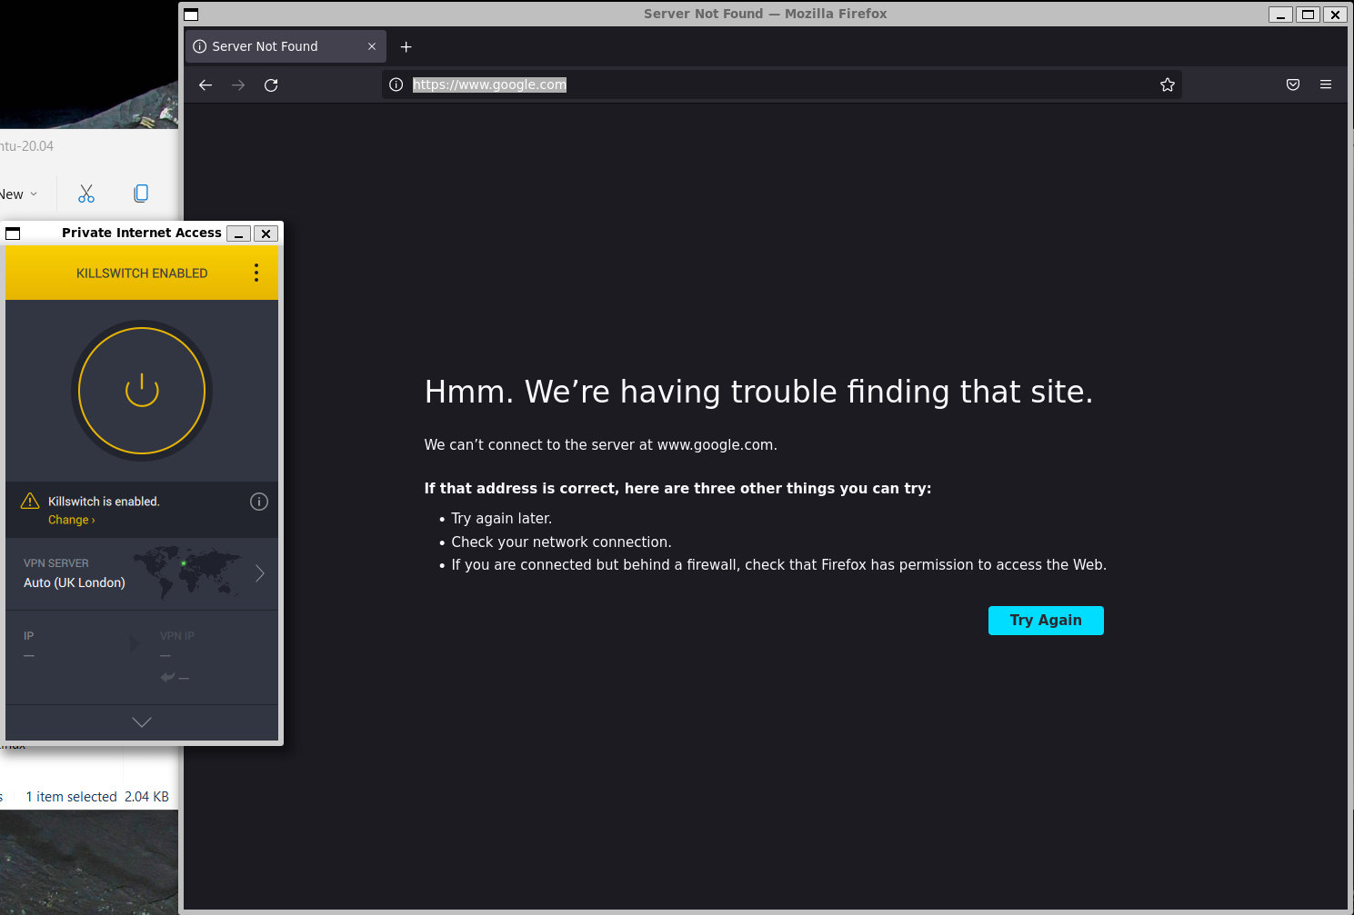Bookmark this page with the star
This screenshot has height=915, width=1354.
pyautogui.click(x=1168, y=85)
